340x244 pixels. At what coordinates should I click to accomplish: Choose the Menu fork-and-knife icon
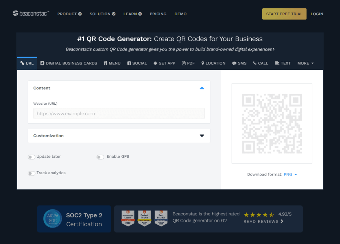pyautogui.click(x=106, y=63)
